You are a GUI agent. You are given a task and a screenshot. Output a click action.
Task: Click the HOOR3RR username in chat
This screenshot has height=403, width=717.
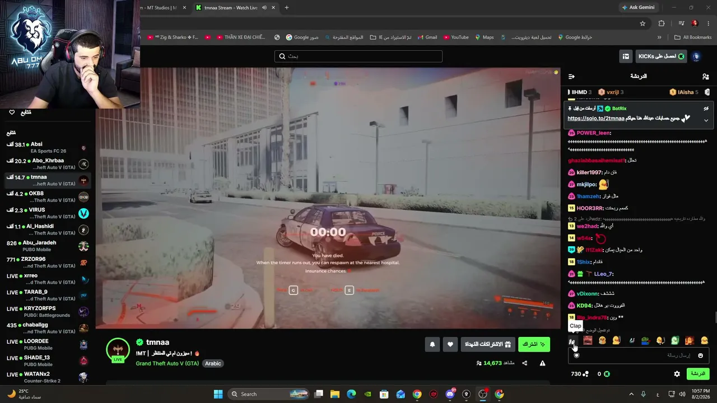[x=590, y=208]
